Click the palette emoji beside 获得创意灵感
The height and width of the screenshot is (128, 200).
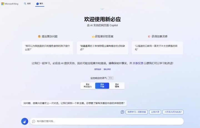click(x=149, y=37)
